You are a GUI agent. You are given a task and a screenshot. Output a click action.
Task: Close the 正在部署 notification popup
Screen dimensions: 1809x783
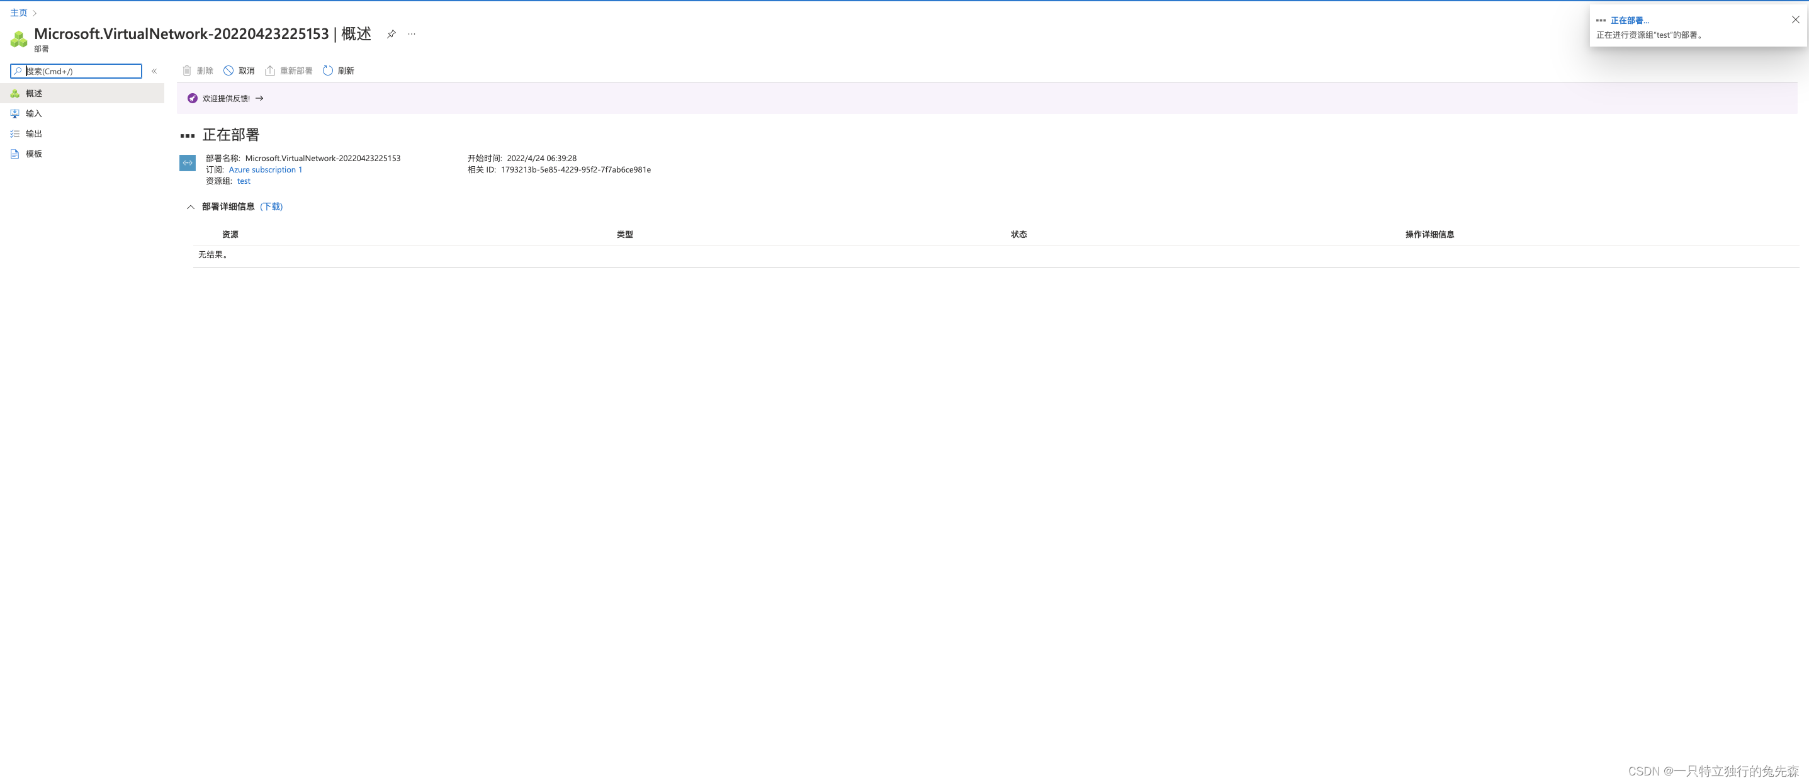1795,20
